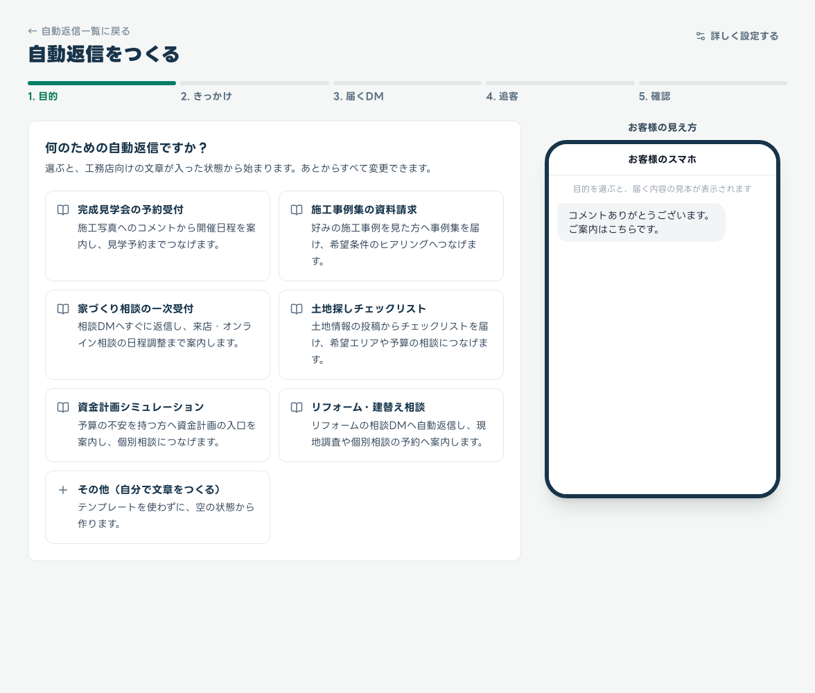The width and height of the screenshot is (815, 693).
Task: Click description 好みの施工事例を見た方へ事例集を届け
Action: 396,245
